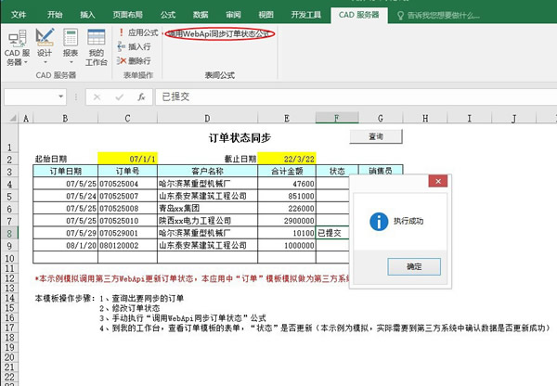Confirm entry with the formula bar checkmark
The width and height of the screenshot is (557, 386).
119,96
